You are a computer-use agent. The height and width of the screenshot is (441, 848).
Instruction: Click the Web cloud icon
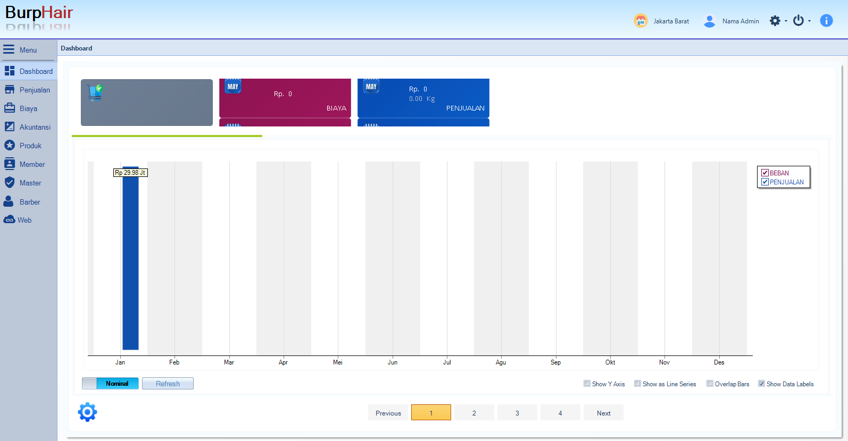[x=9, y=220]
